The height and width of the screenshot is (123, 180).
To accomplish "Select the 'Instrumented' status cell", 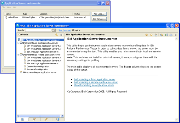I will [x=80, y=17].
